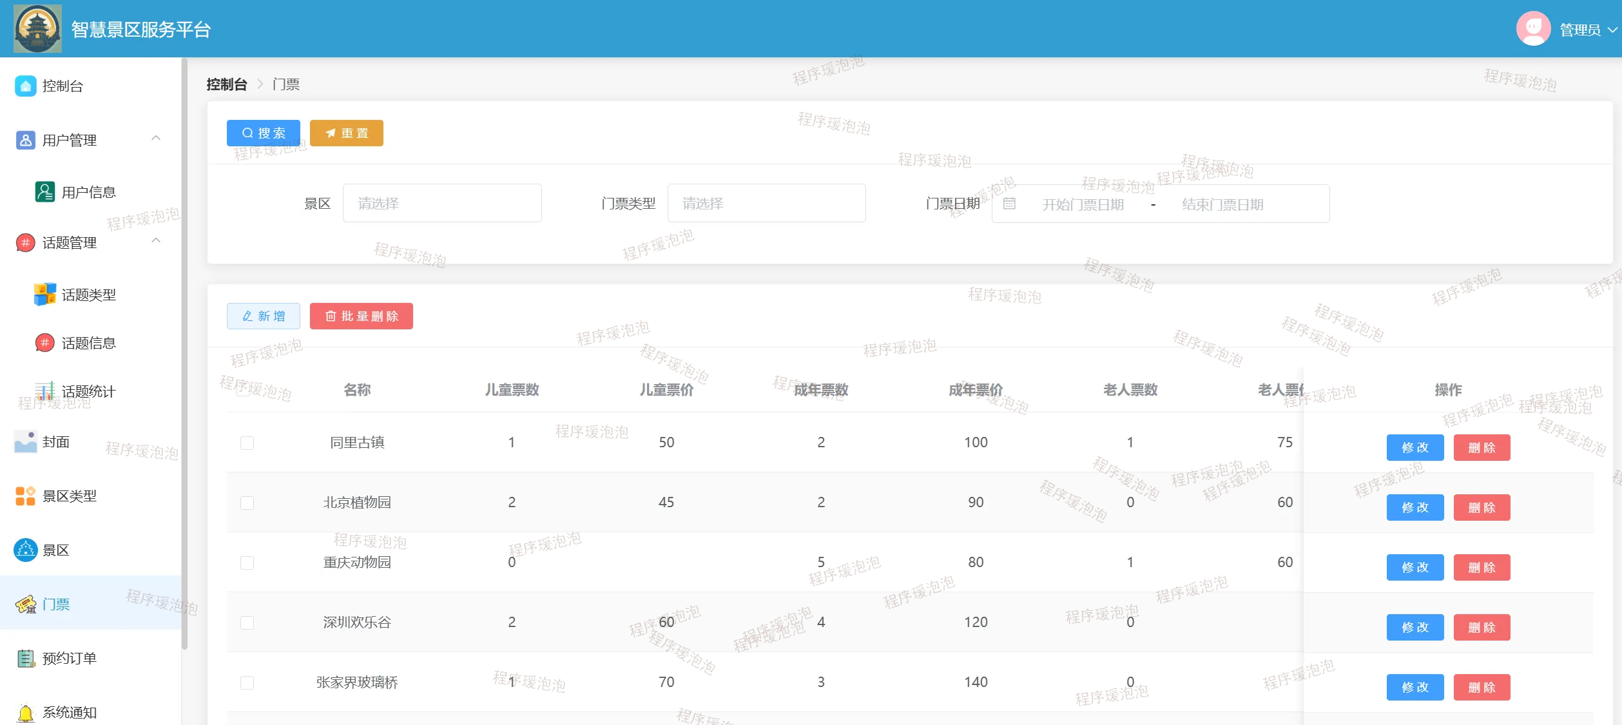Click the platform logo image
The width and height of the screenshot is (1622, 725).
37,29
